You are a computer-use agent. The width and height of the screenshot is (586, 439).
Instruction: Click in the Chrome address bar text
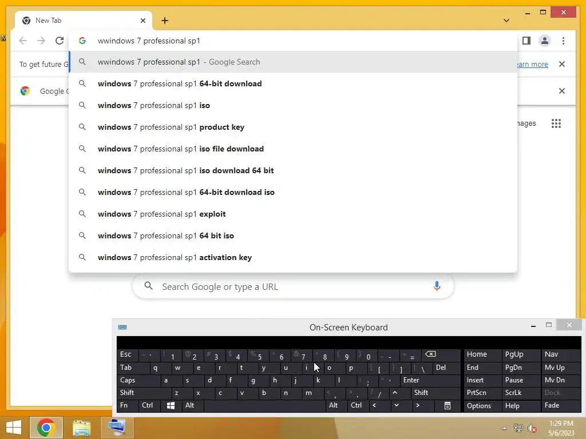(x=149, y=41)
